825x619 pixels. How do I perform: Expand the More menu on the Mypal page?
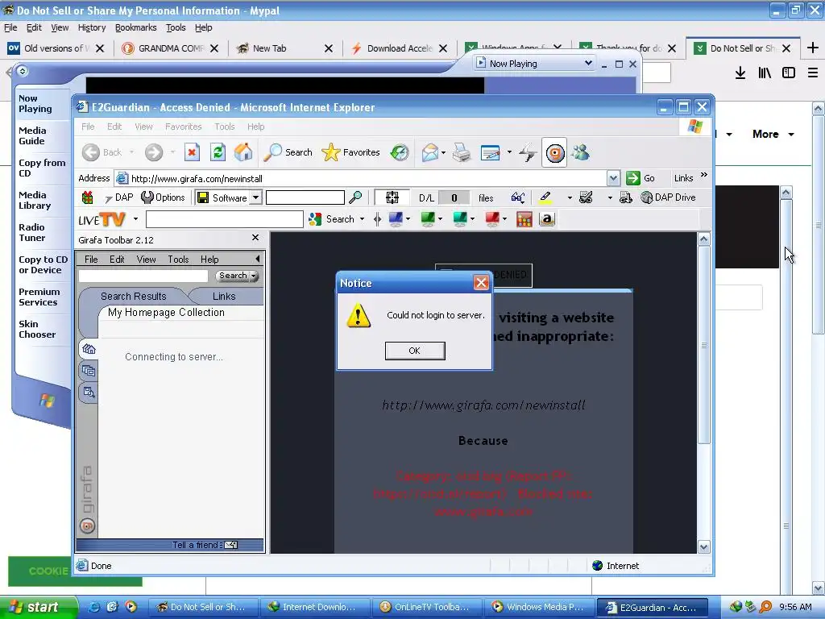773,135
